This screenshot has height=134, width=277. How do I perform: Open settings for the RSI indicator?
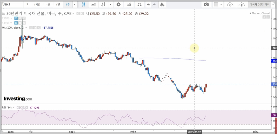(22, 107)
